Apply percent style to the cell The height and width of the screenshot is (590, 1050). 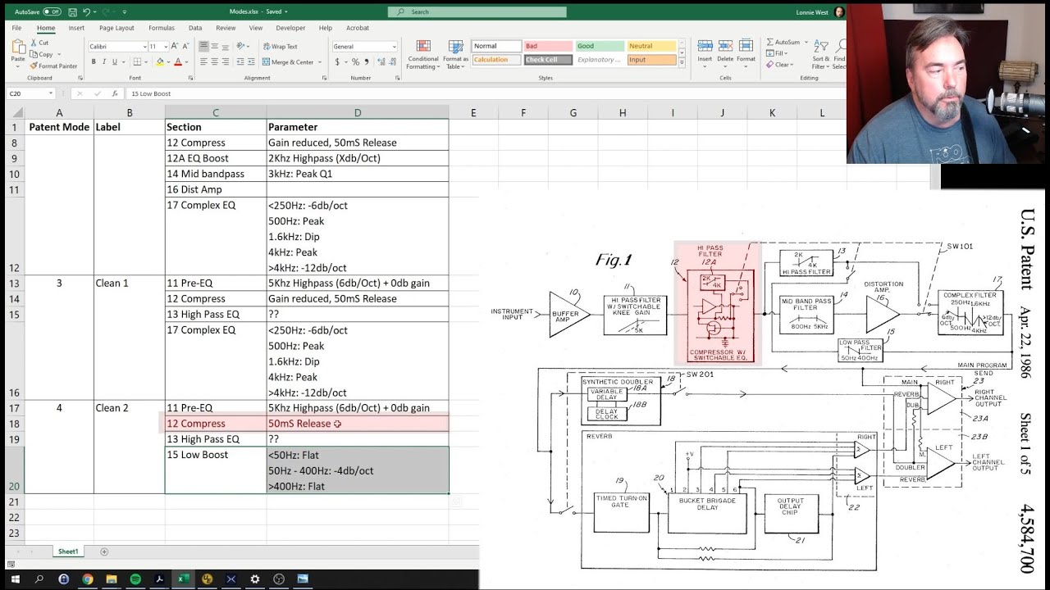point(356,62)
